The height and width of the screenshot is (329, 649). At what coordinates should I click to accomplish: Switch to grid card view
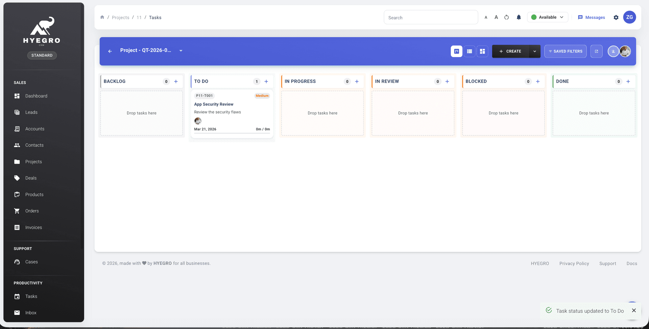coord(482,51)
